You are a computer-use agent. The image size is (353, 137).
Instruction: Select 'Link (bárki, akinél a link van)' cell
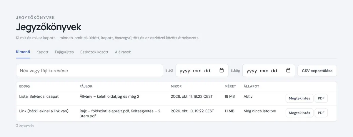tap(44, 111)
